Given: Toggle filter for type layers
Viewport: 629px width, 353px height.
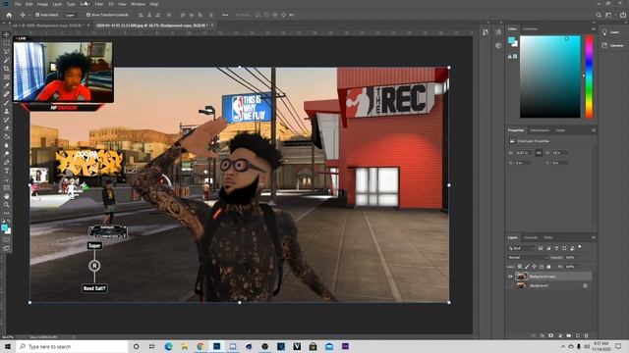Looking at the screenshot, I should pos(556,248).
